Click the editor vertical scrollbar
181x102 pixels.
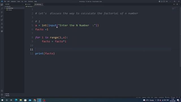point(180,37)
